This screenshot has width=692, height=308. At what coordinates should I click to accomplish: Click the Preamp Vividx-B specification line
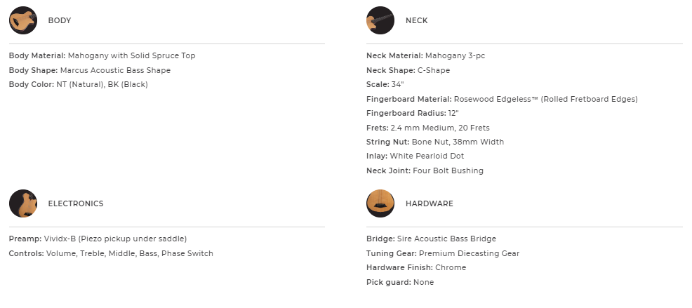(98, 239)
